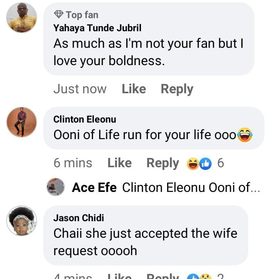View laughing reaction icon on Clinton's comment

click(192, 164)
